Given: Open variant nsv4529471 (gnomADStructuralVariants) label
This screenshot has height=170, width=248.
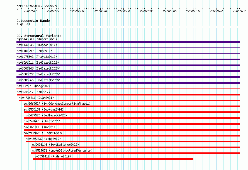Looking at the screenshot, I should tap(61, 150).
